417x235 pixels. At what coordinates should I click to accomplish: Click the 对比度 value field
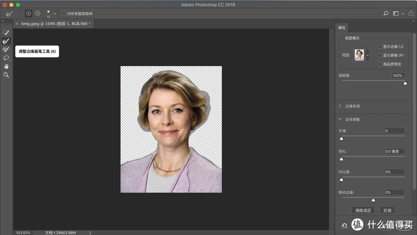point(395,172)
